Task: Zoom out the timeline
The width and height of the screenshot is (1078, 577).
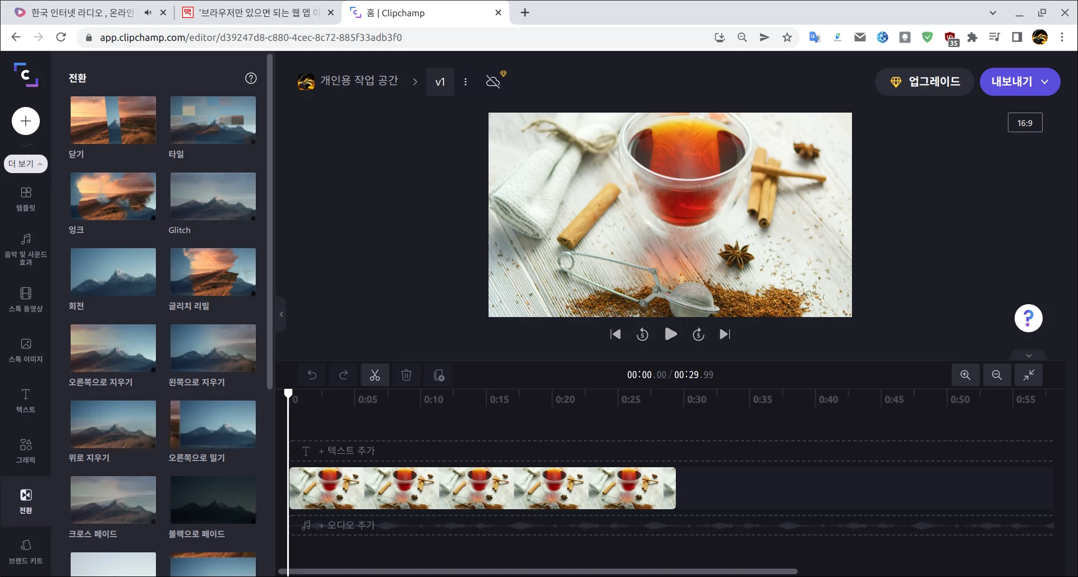Action: (x=997, y=375)
